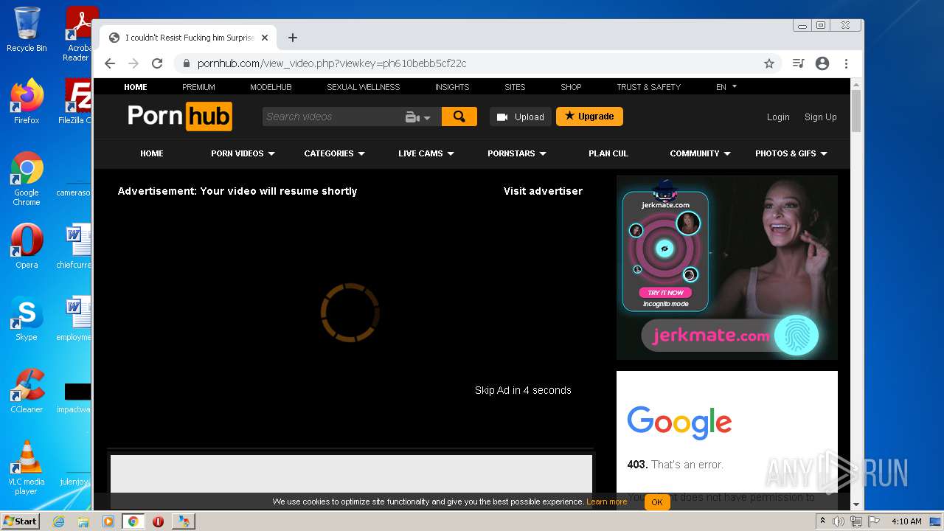944x531 pixels.
Task: Open the Chrome profile account icon
Action: point(822,63)
